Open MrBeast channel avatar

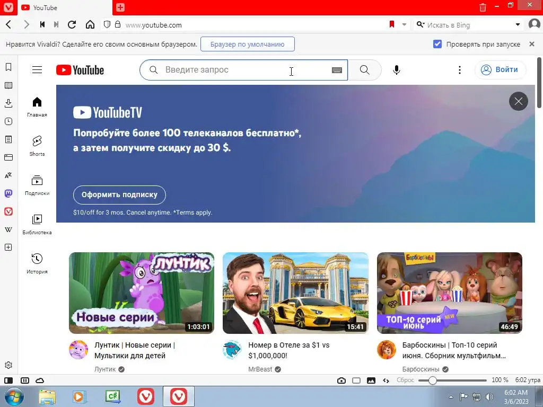pyautogui.click(x=232, y=350)
